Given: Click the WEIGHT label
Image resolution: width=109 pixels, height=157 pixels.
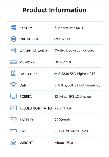Looking at the screenshot, I should point(26,143).
